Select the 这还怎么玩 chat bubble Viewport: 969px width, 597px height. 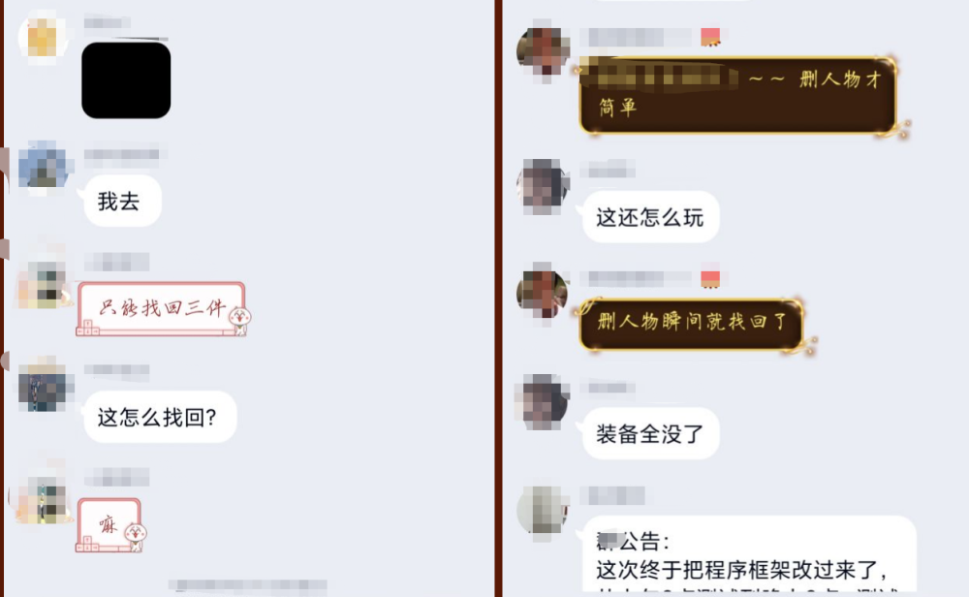(x=650, y=217)
